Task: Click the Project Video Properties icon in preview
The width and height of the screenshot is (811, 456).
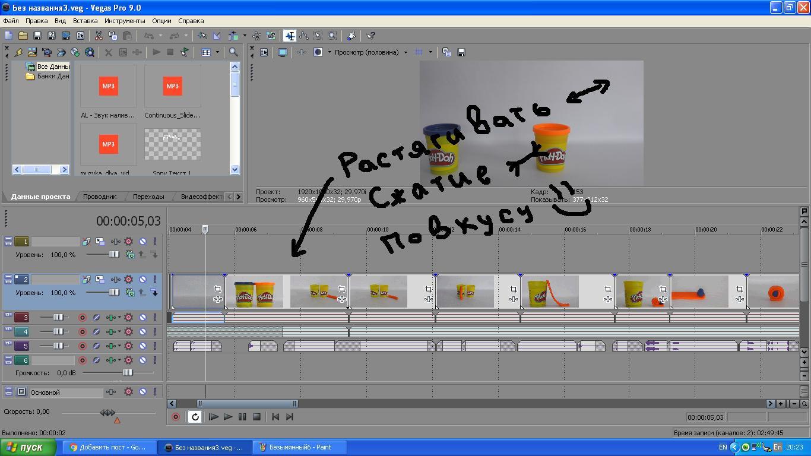Action: click(264, 52)
